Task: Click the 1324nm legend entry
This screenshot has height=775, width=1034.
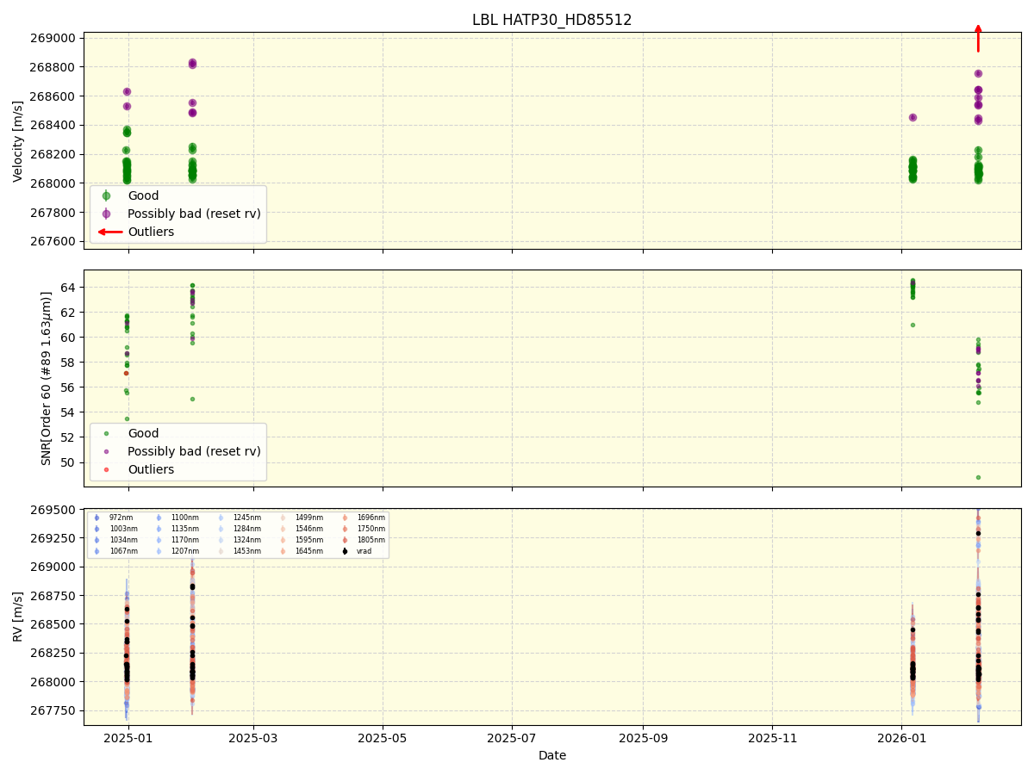Action: click(240, 540)
